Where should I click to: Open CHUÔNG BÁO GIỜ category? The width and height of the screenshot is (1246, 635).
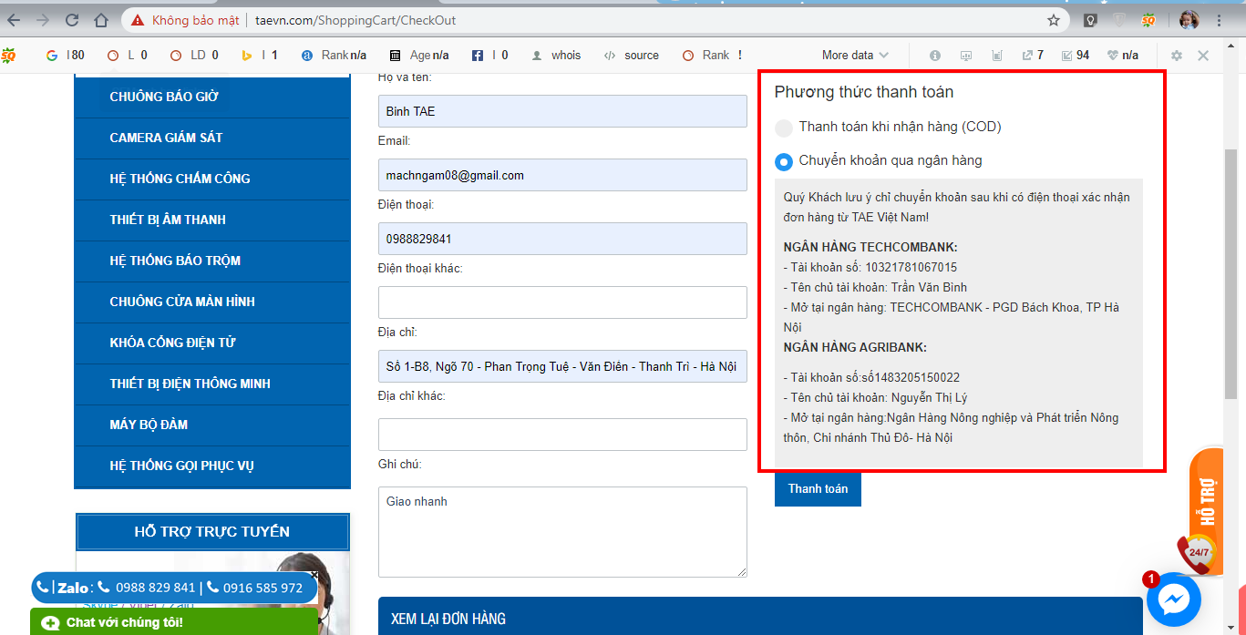212,97
